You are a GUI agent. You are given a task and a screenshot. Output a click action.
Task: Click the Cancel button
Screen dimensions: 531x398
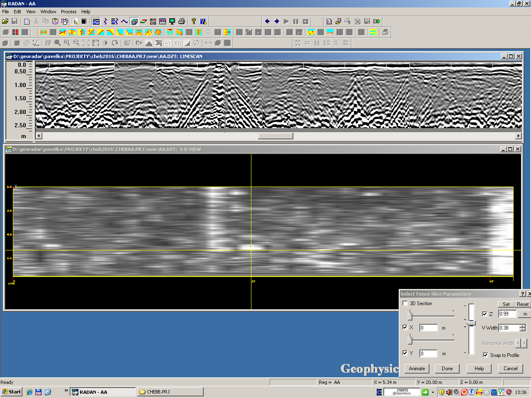tap(510, 369)
